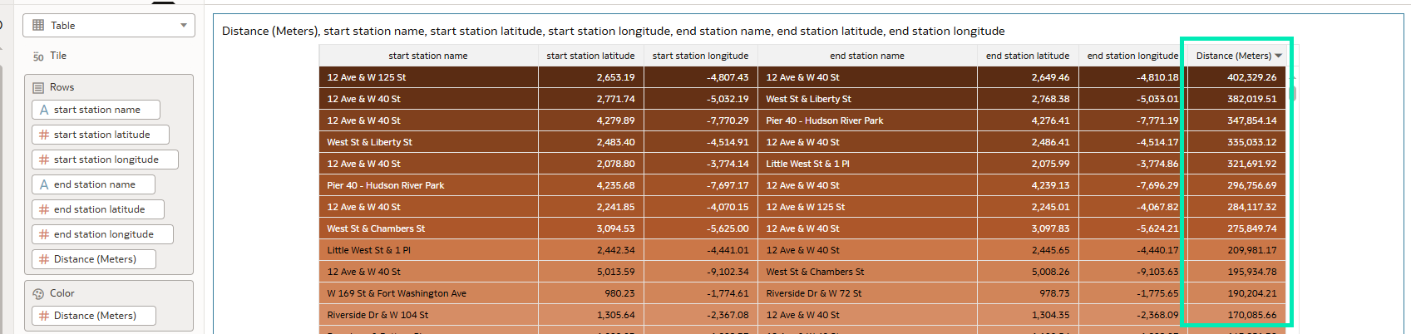Select the start station longitude row pill
Screen dimensions: 1411x334
pos(106,160)
